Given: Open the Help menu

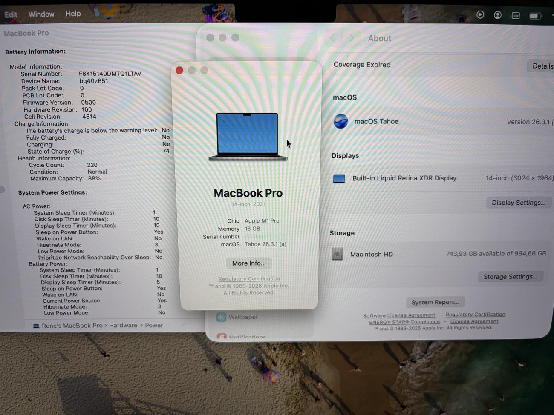Looking at the screenshot, I should point(73,14).
